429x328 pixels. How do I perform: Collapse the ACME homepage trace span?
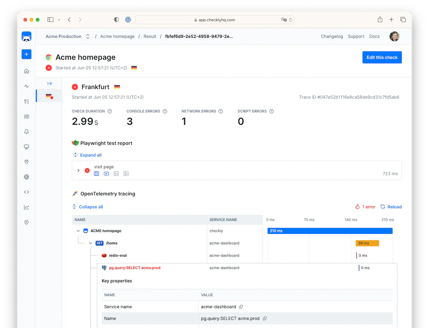(x=78, y=231)
